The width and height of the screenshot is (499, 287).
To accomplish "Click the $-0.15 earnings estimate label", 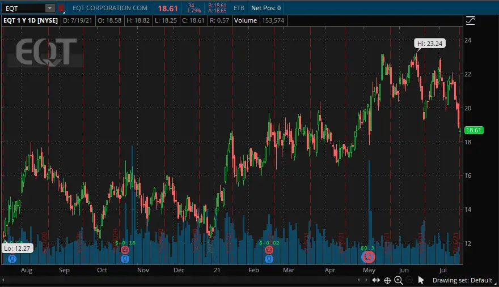I will pyautogui.click(x=125, y=243).
